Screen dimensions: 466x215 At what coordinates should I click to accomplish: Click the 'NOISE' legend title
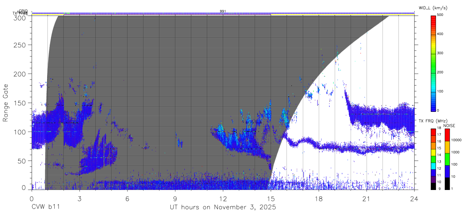pos(450,126)
